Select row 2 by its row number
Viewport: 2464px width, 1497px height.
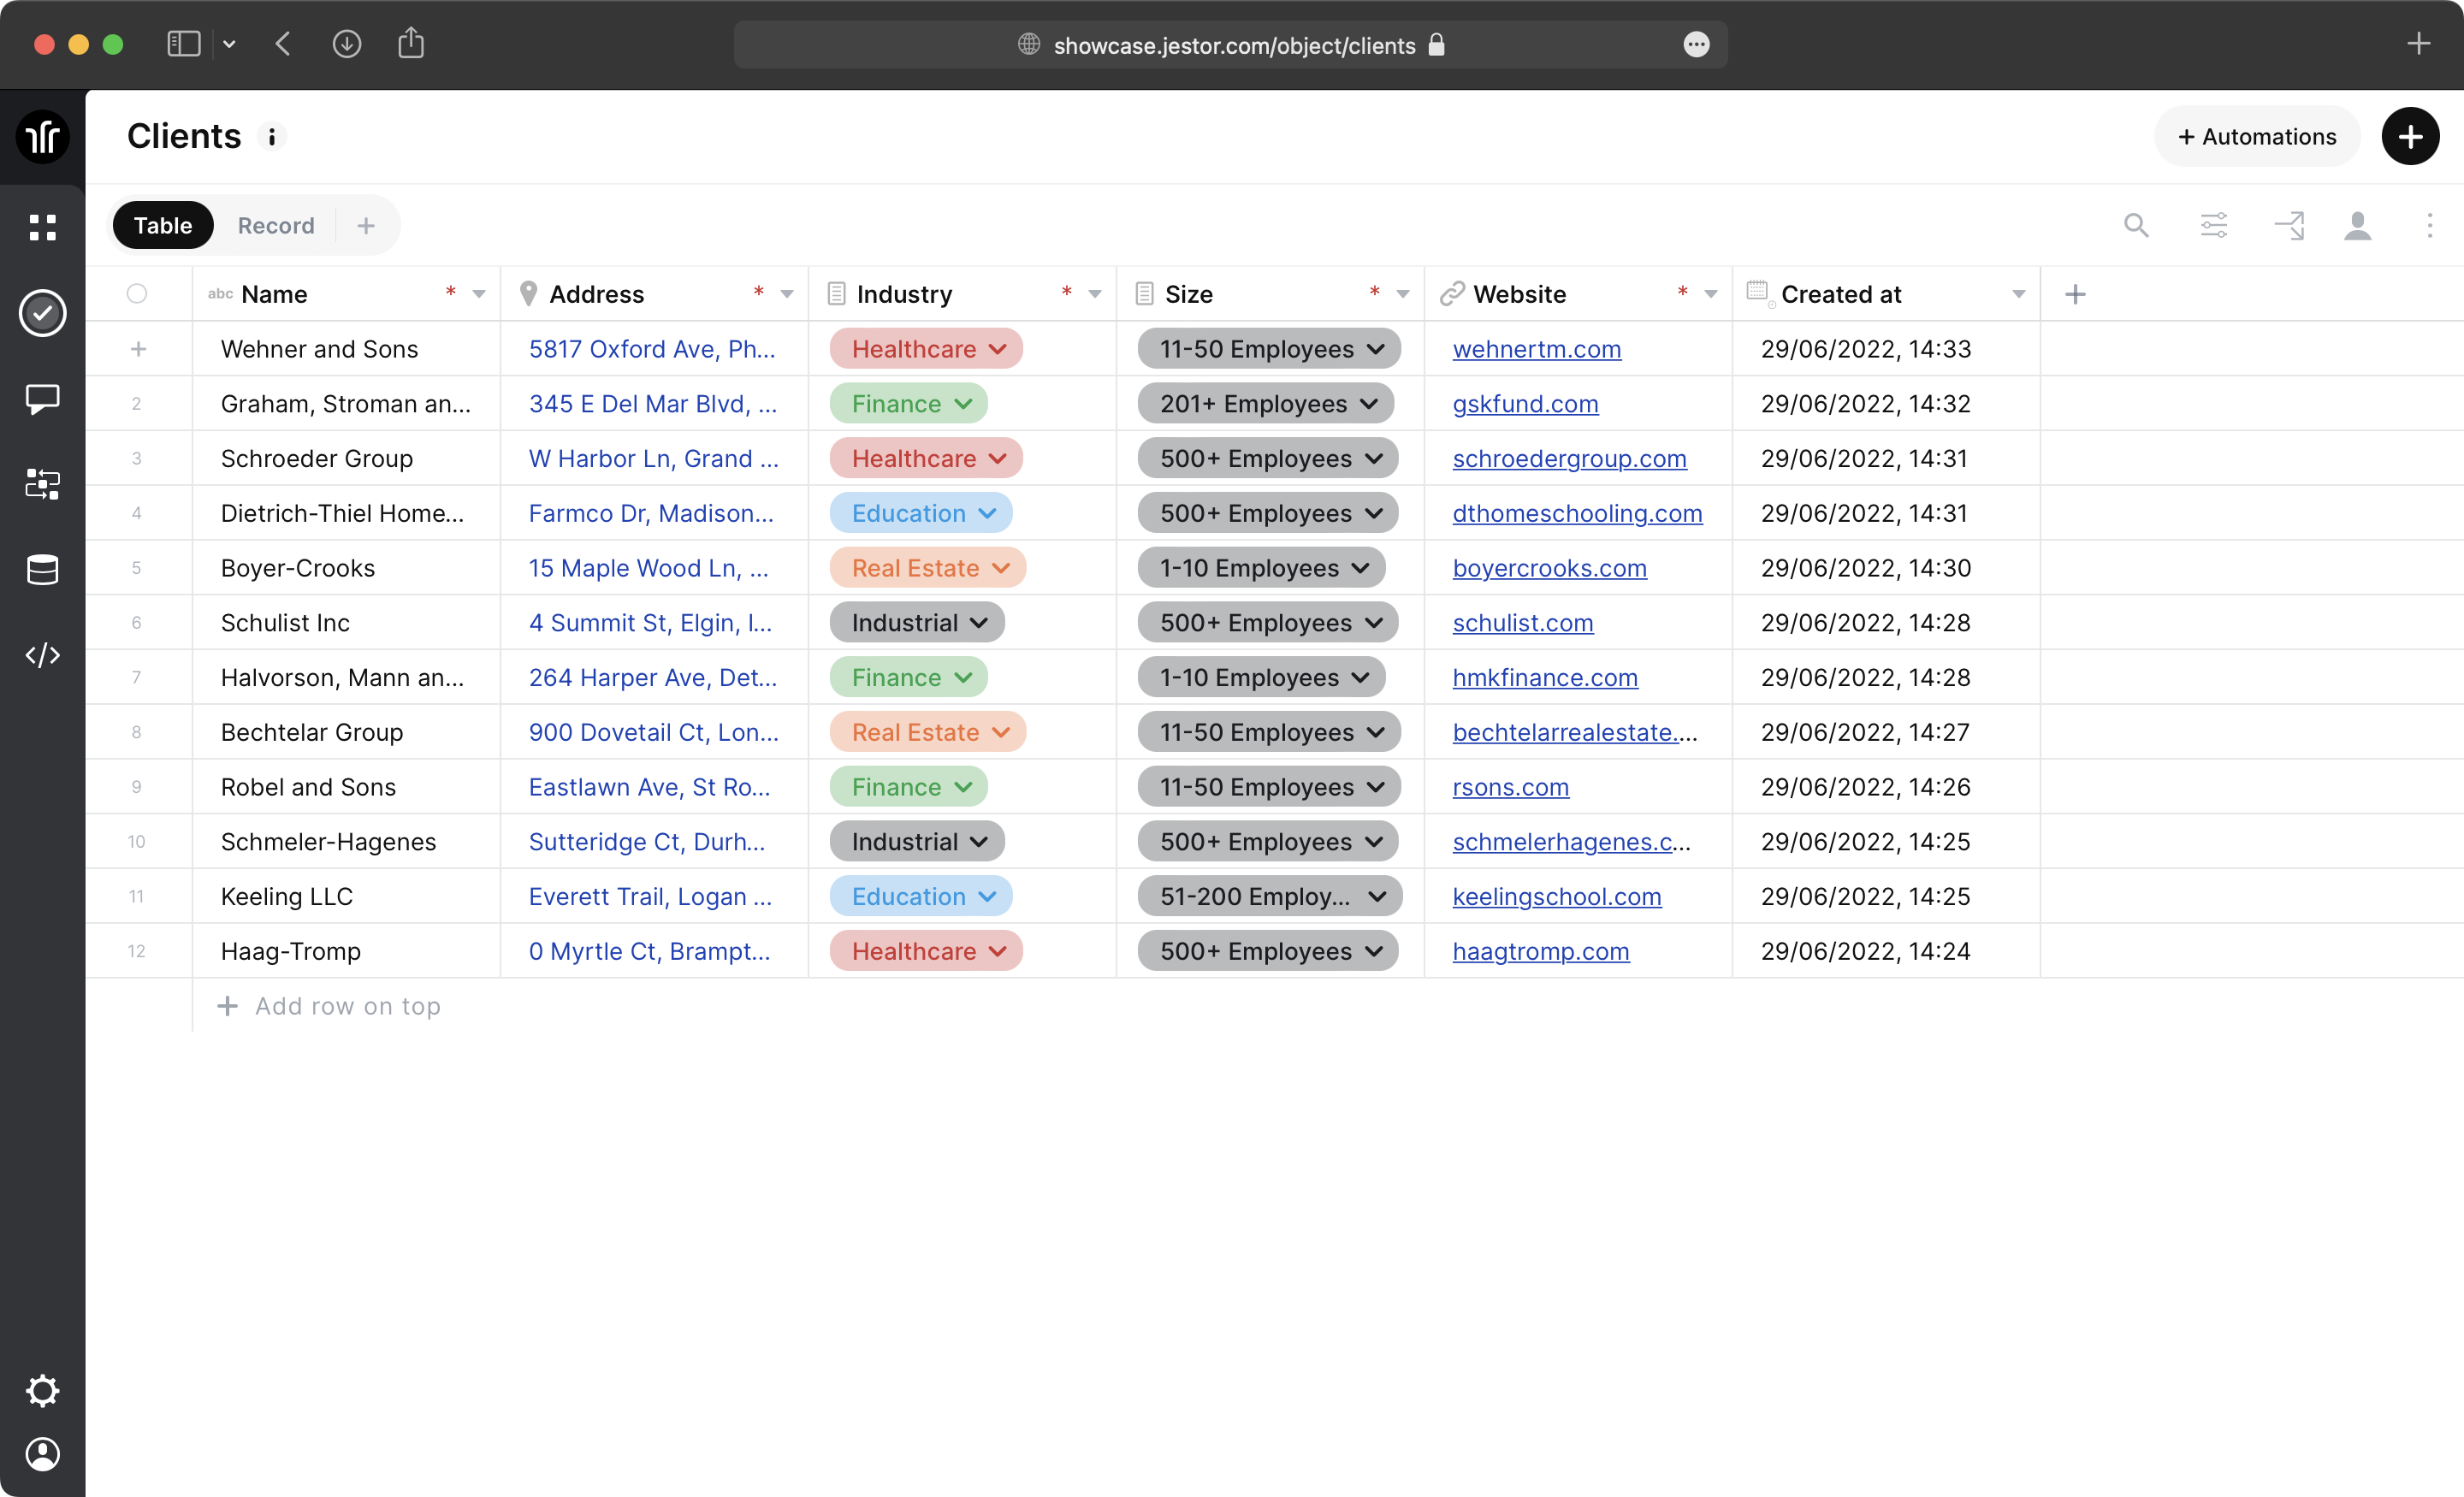tap(137, 404)
